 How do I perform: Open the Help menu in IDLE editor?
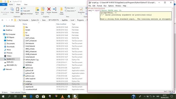click(x=125, y=6)
